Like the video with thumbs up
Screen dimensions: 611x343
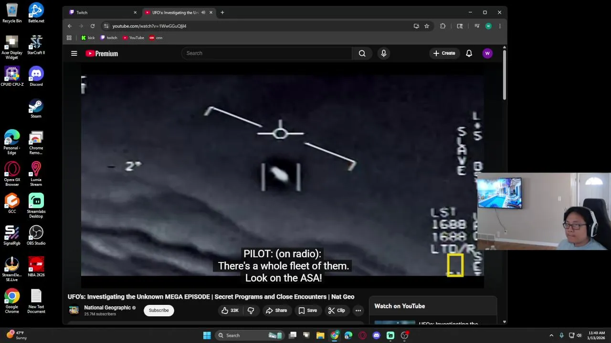pyautogui.click(x=230, y=310)
